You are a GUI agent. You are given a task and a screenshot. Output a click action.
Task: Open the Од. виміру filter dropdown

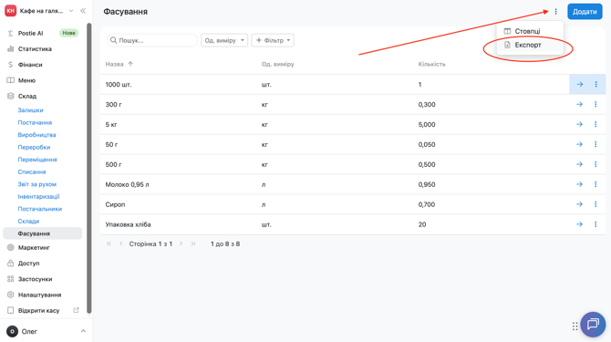coord(224,40)
